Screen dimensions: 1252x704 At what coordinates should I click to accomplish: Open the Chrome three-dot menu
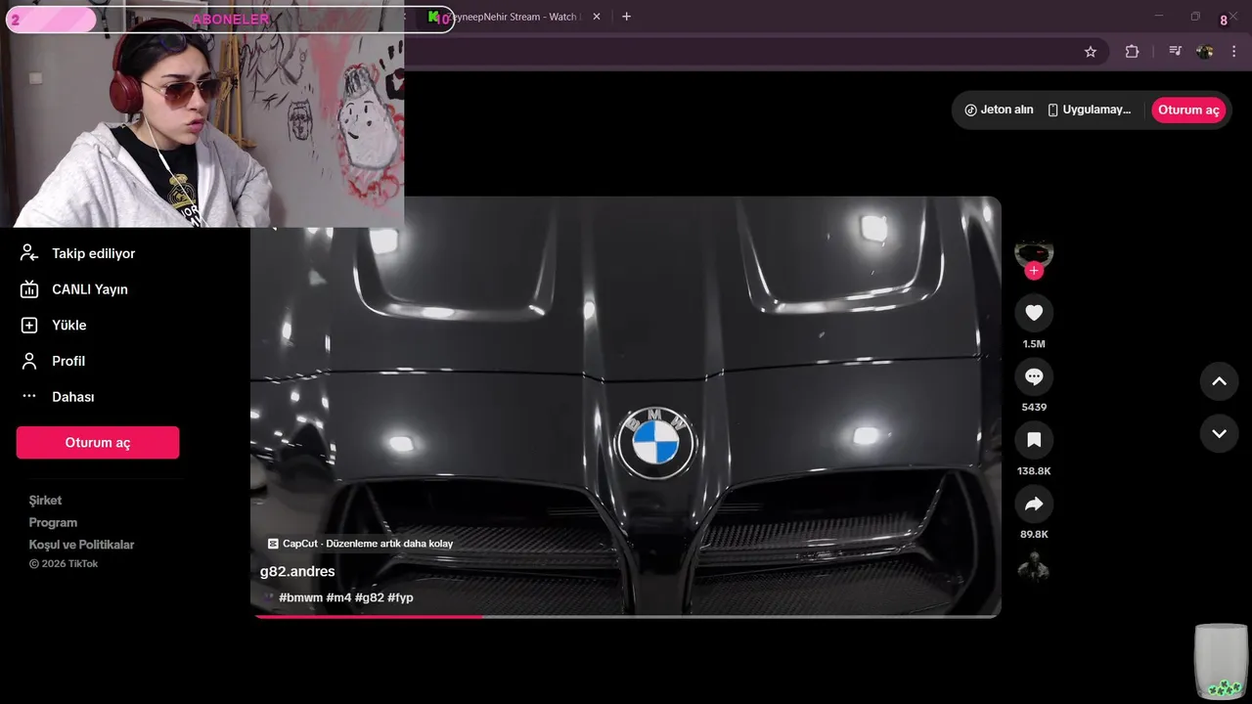1233,52
